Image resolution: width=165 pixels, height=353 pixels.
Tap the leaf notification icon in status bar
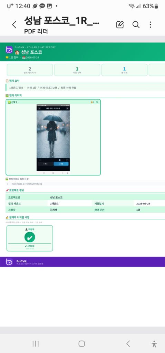click(x=35, y=6)
